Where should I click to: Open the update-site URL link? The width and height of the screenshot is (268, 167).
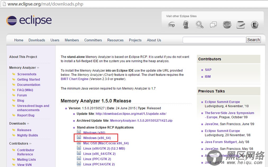click(131, 114)
